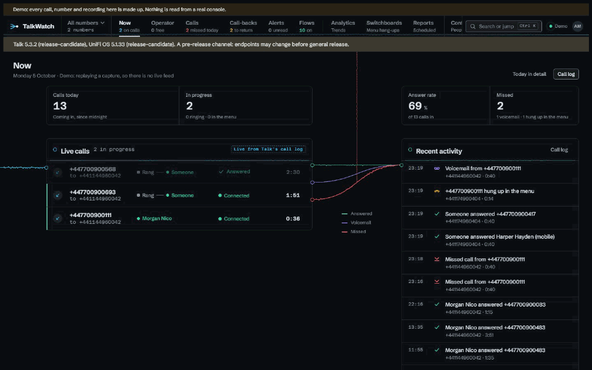Screen dimensions: 592x370
Task: Click the Missed legend entry
Action: pos(354,232)
